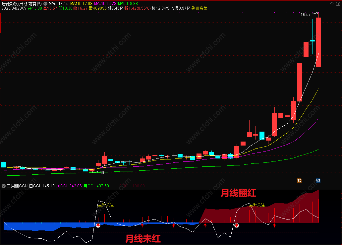
Task: Select the 唐德影视(日线.前复权) title text
Action: coord(22,4)
